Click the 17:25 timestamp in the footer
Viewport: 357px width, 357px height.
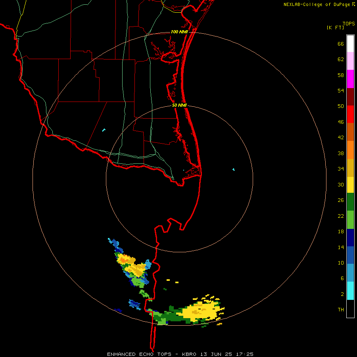pos(244,354)
